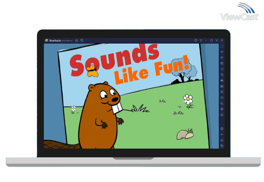
Task: Collapse the side toolbar with double chevron
Action: 222,40
